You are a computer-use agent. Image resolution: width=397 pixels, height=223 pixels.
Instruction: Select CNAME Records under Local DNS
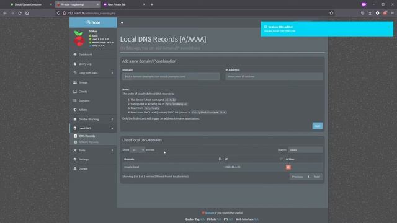click(x=89, y=142)
